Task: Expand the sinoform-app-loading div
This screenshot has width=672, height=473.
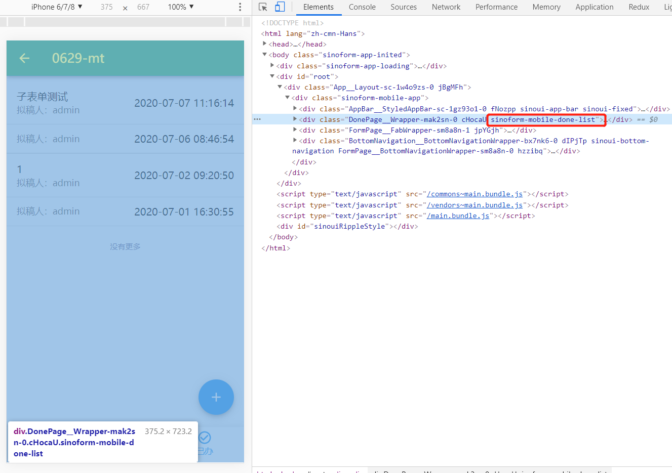Action: [x=272, y=66]
